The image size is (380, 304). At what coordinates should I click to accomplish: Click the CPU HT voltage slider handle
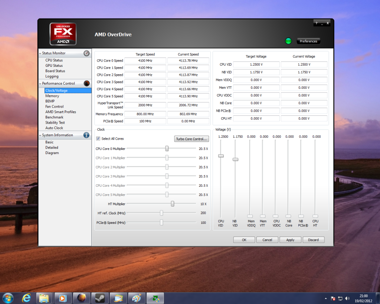click(315, 216)
